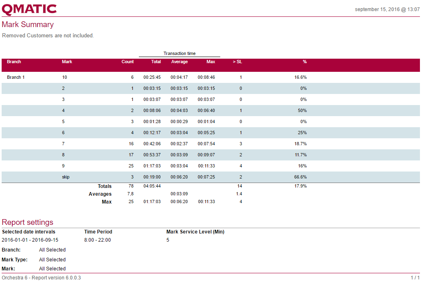Click 'Orchestra 6 - Report version 6.0.0.3' footer
The width and height of the screenshot is (422, 286).
(x=42, y=278)
